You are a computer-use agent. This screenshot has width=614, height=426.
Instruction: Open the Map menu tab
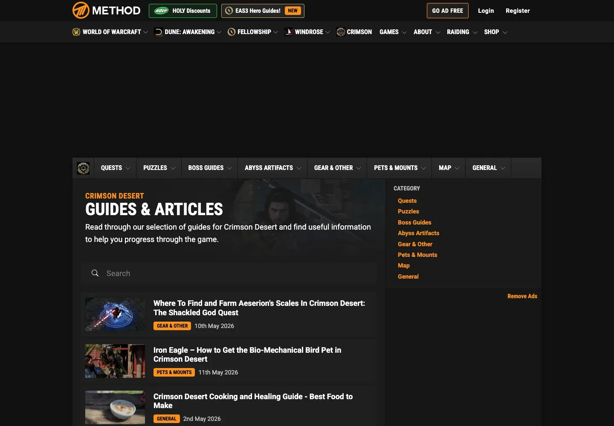[449, 168]
